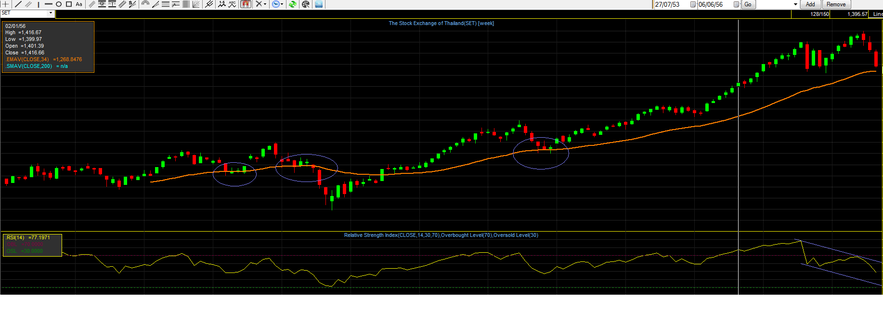Toggle the magnet snap tool
The image size is (883, 312).
[x=246, y=4]
